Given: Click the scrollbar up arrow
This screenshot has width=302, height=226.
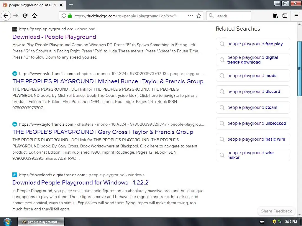Looking at the screenshot, I should 299,24.
